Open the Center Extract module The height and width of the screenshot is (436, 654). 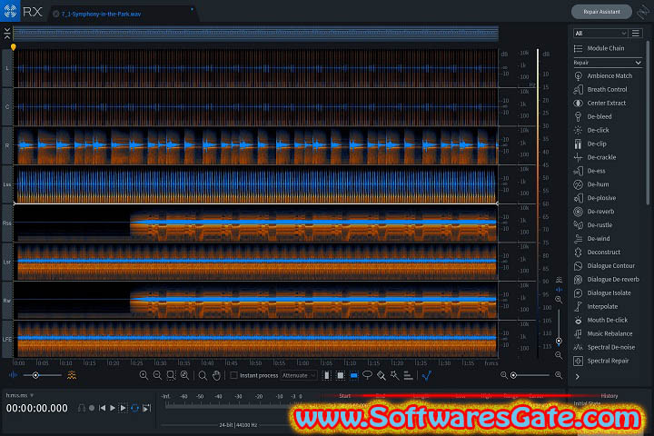599,103
